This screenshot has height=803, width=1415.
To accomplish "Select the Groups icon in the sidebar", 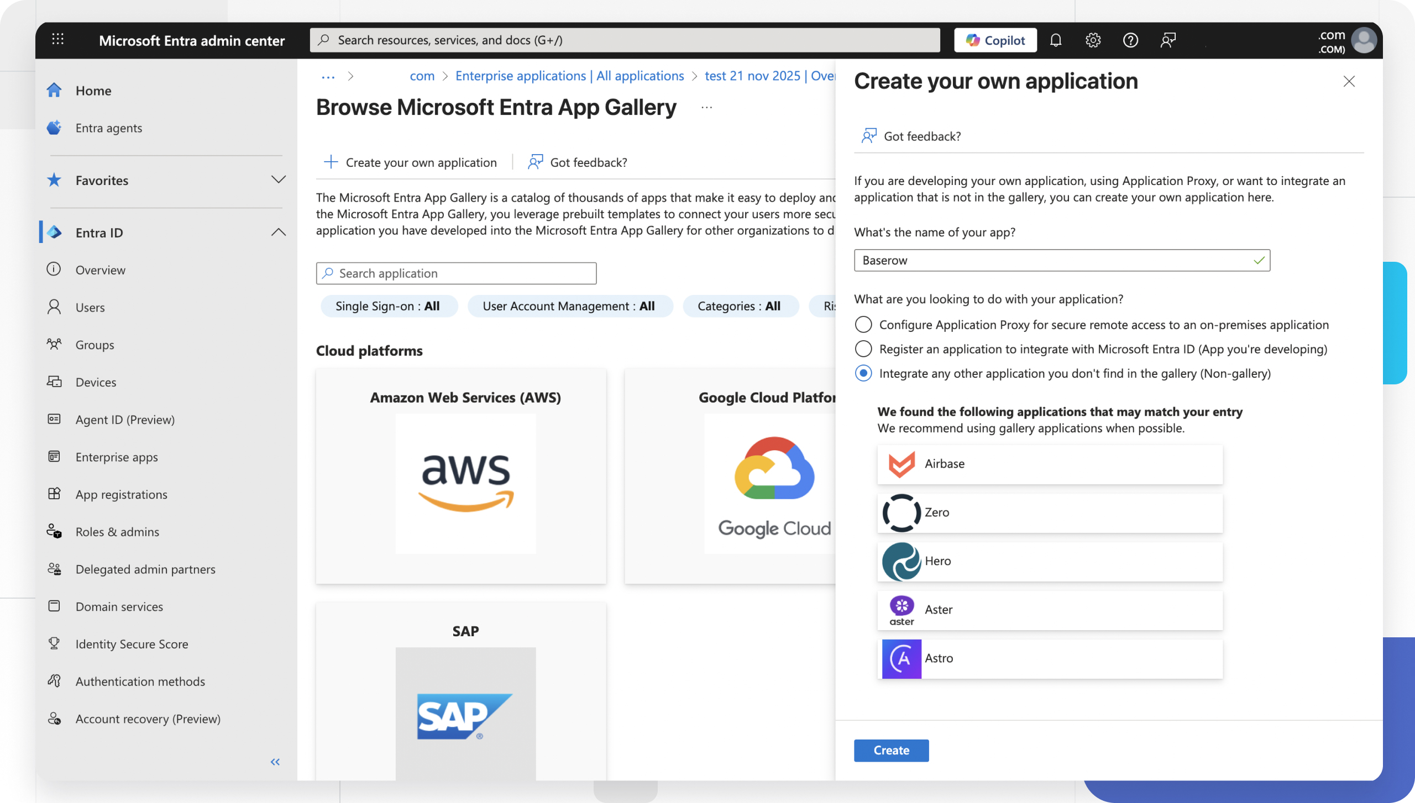I will [54, 344].
